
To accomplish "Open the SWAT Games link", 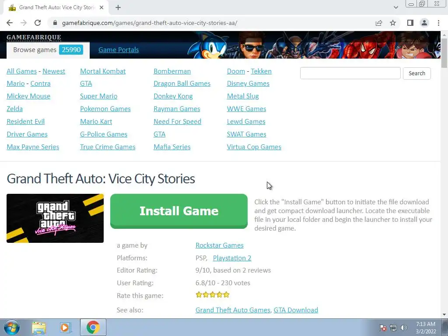I will point(247,134).
